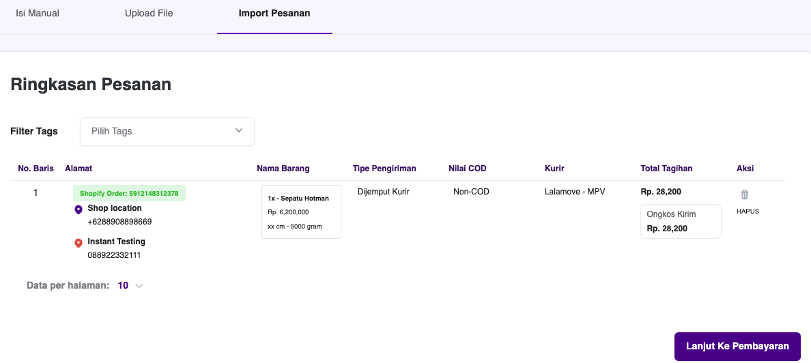Click the Instant Testing recipient name
This screenshot has width=811, height=363.
[116, 242]
